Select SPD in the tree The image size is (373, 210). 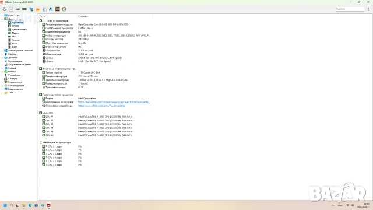click(x=14, y=36)
